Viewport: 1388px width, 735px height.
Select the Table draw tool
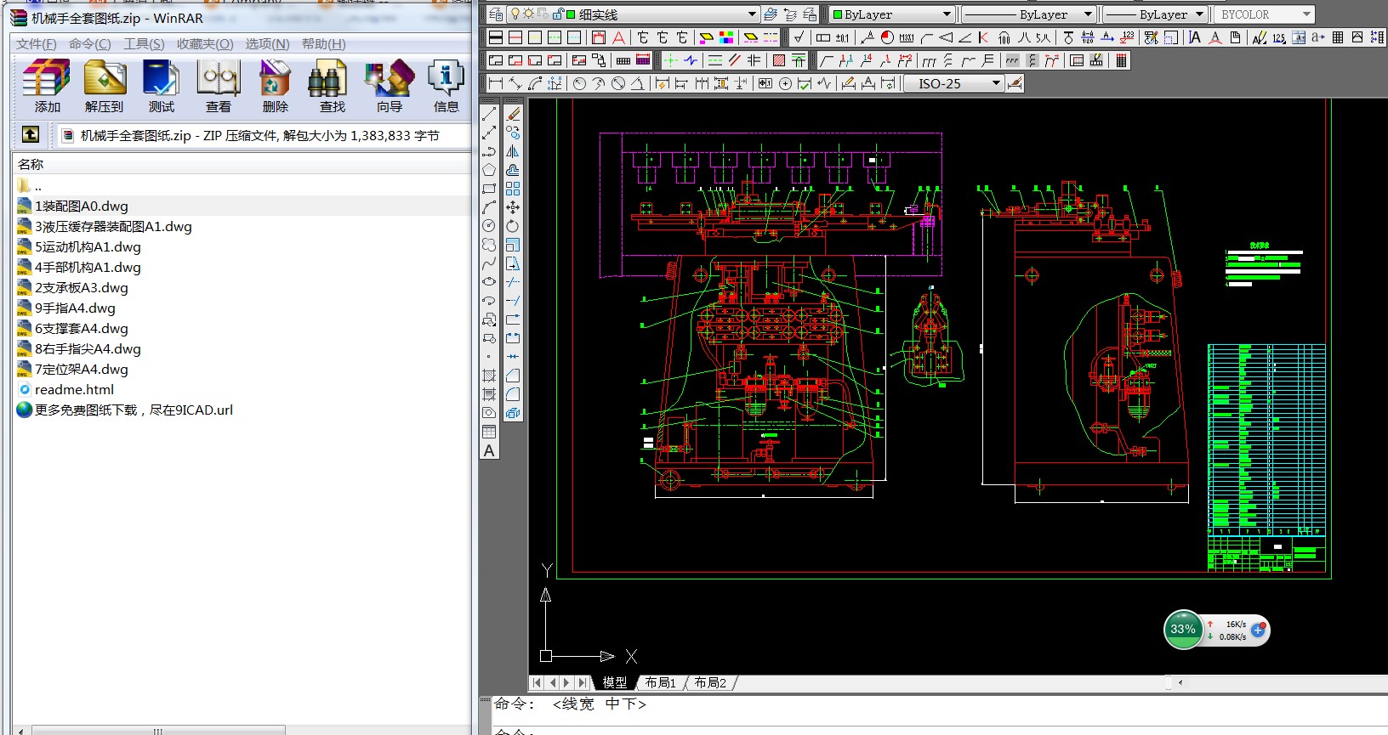tap(489, 432)
